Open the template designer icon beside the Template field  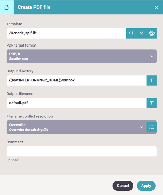[152, 33]
